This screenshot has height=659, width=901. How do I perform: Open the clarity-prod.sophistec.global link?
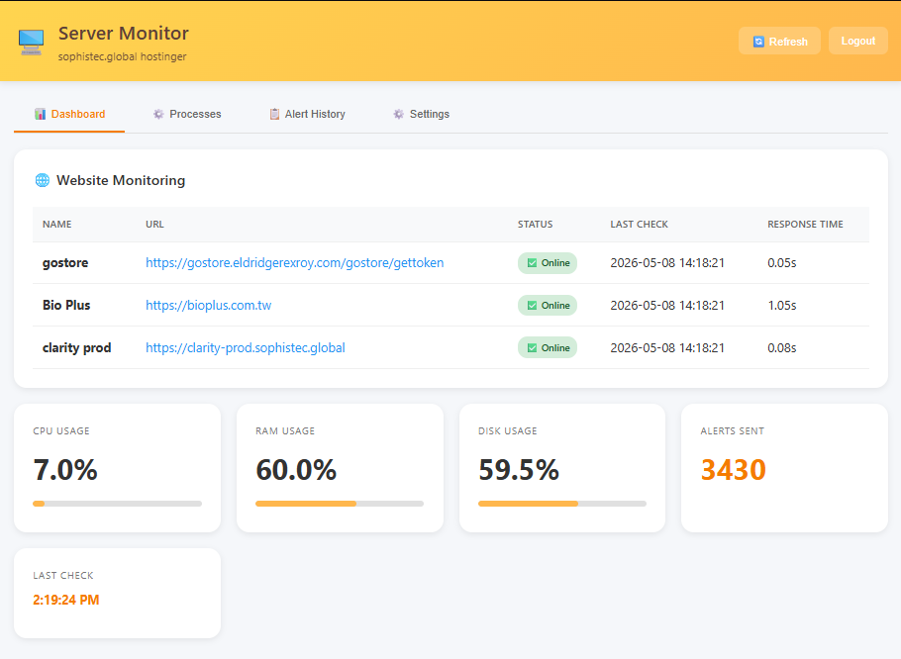click(246, 348)
